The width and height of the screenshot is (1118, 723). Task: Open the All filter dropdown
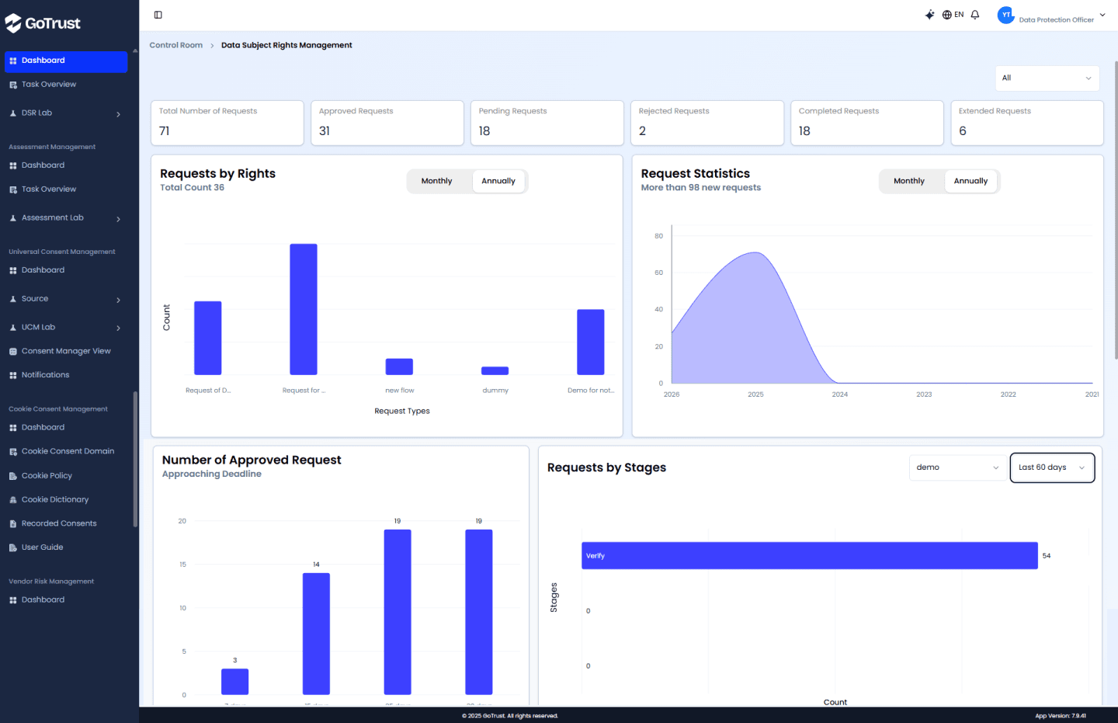pos(1047,78)
